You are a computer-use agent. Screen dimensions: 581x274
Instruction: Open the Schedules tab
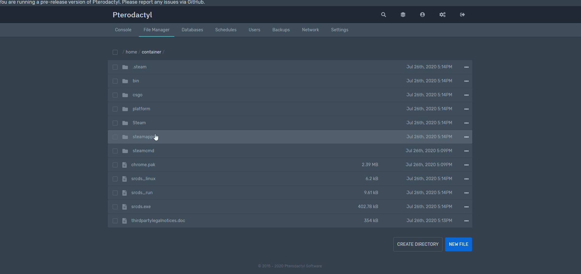tap(226, 30)
